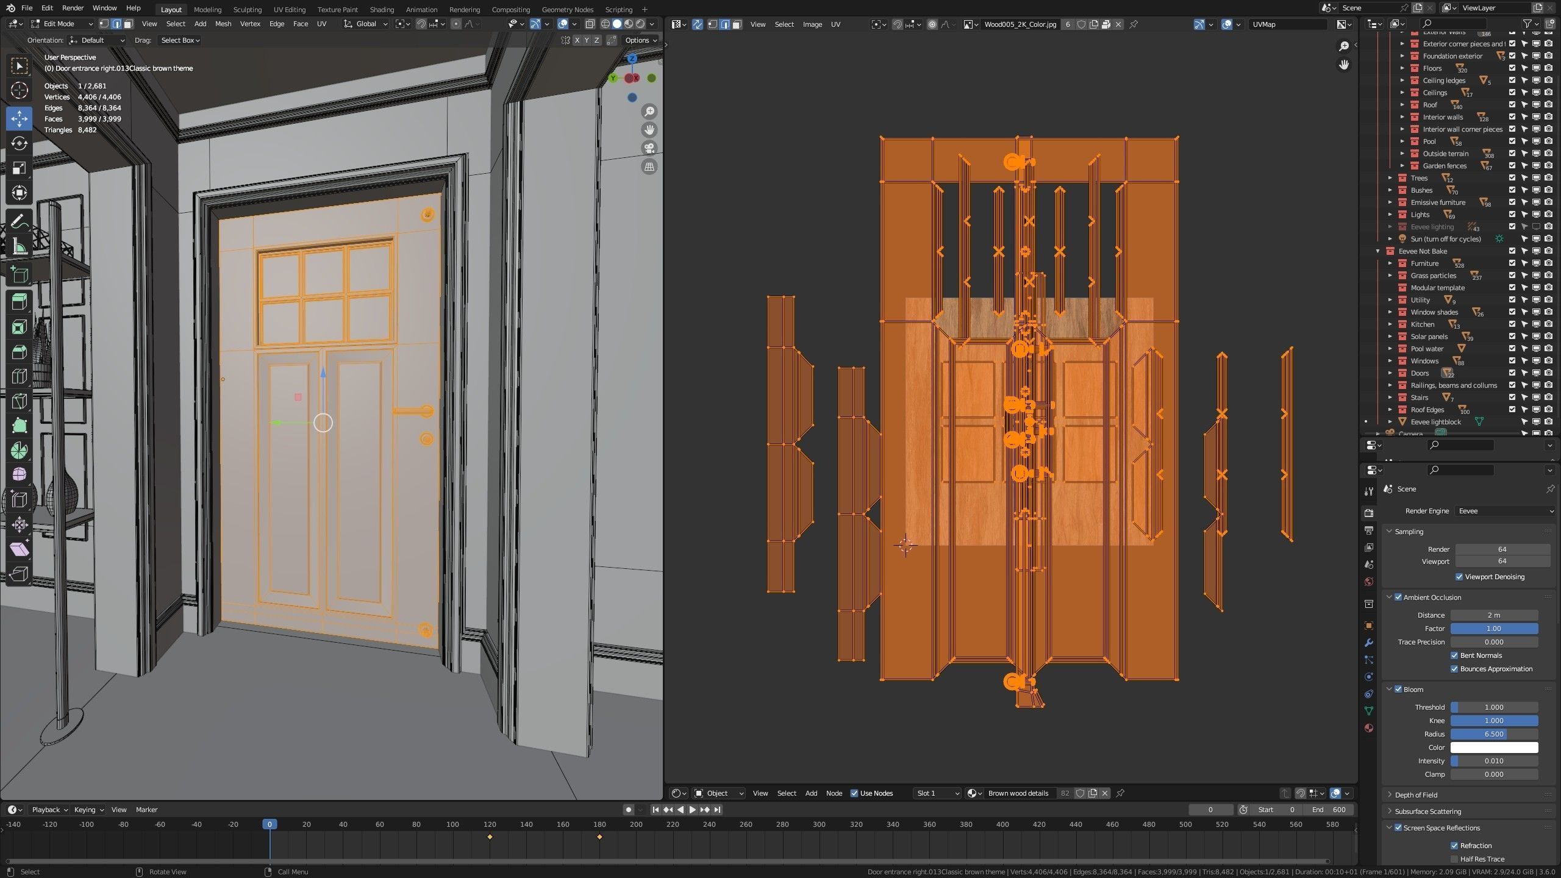Select the Scale tool

pos(19,168)
